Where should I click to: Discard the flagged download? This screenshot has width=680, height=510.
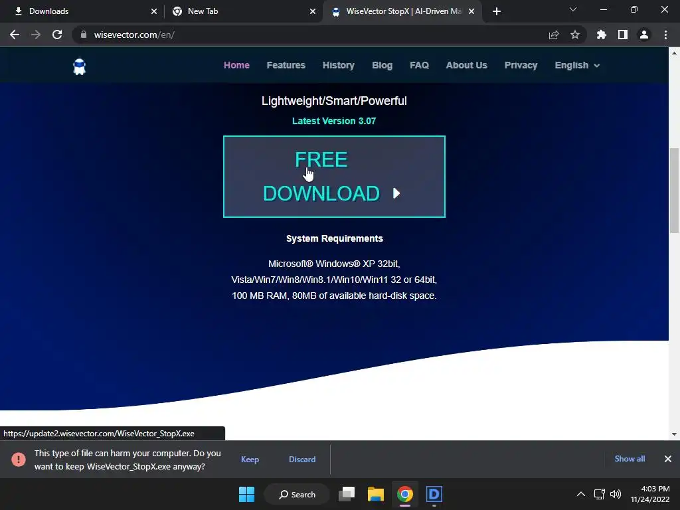point(302,460)
